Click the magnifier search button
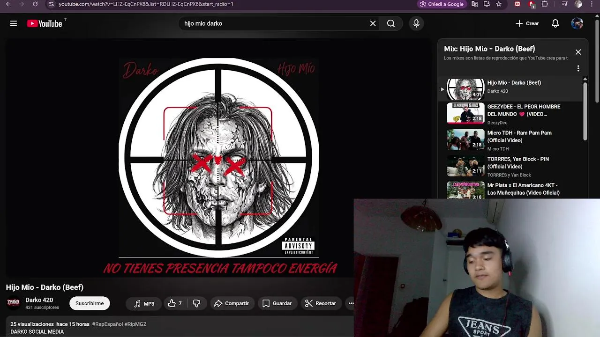The width and height of the screenshot is (600, 337). click(x=391, y=23)
